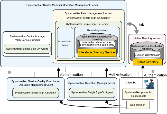The width and height of the screenshot is (167, 114).
Task: Click Authentication label above Operation Manager server
Action: click(120, 74)
